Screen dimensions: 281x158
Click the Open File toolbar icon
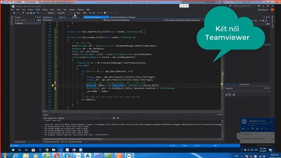pos(28,13)
